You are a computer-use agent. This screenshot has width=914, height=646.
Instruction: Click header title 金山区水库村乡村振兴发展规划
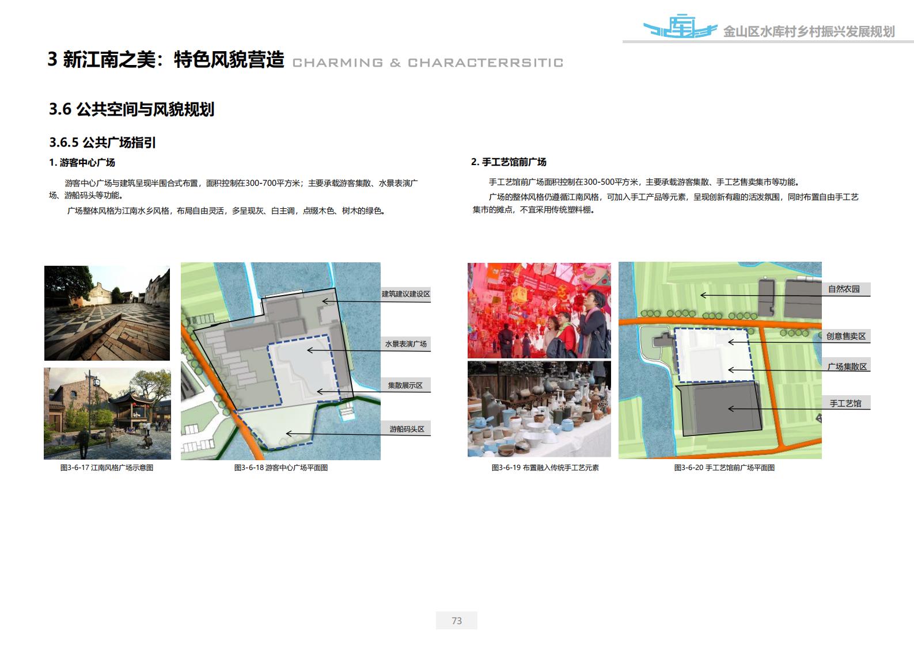809,32
